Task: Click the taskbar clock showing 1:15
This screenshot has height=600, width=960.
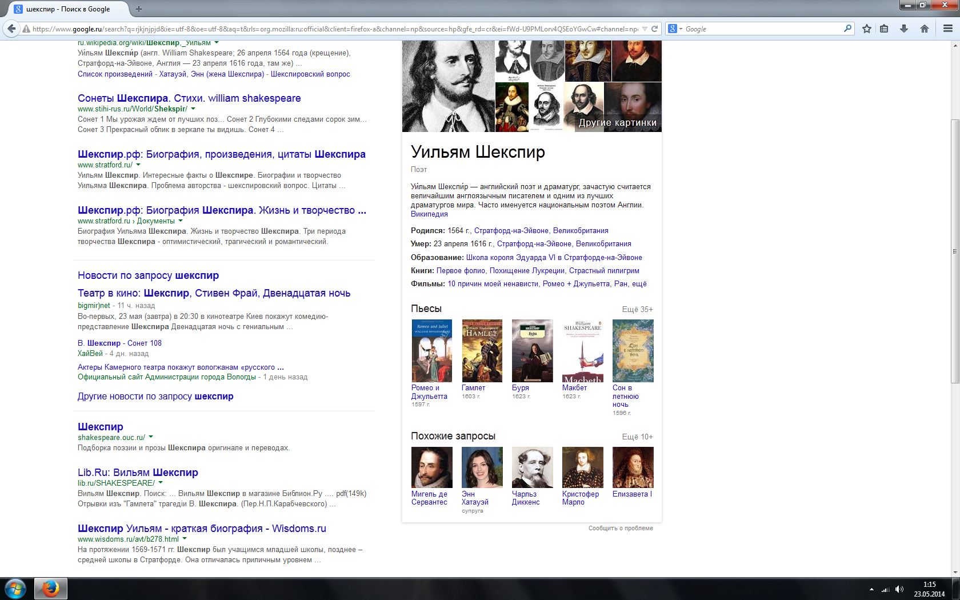Action: tap(930, 589)
